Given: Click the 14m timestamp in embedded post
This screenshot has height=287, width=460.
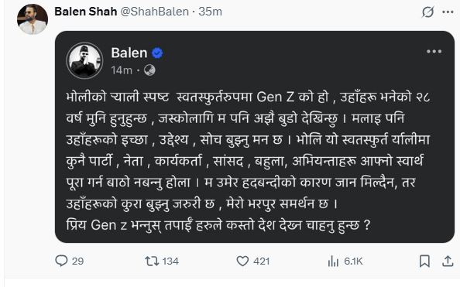Looking at the screenshot, I should tap(122, 70).
